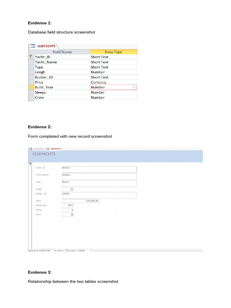Click the Yacht_Name field containing Antalex
The height and width of the screenshot is (308, 231).
pos(99,176)
